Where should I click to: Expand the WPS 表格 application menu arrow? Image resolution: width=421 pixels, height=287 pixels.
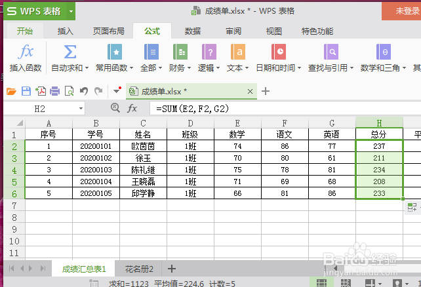point(71,11)
